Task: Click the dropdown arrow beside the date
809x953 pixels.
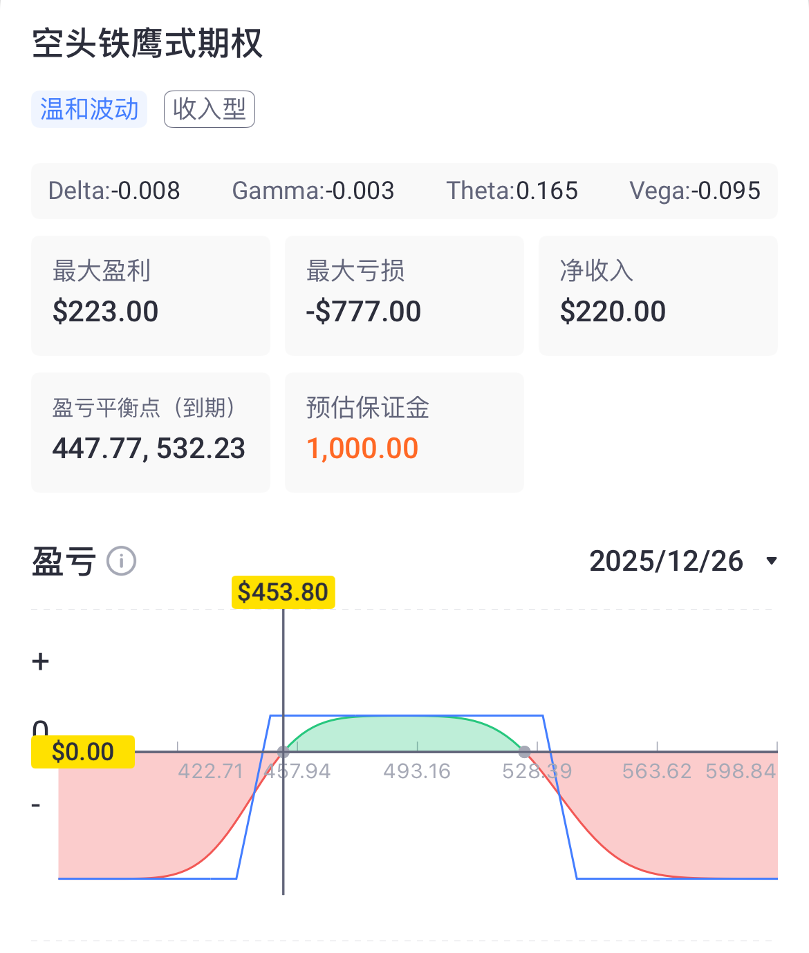Action: click(770, 562)
